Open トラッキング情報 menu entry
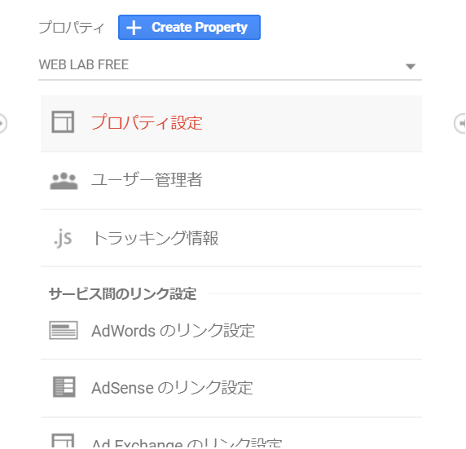The height and width of the screenshot is (449, 466). [x=231, y=238]
